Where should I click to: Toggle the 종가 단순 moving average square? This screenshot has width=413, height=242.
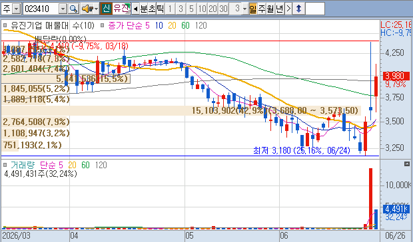(103, 25)
